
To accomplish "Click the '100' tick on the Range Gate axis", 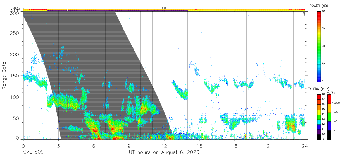I will pos(15,97).
